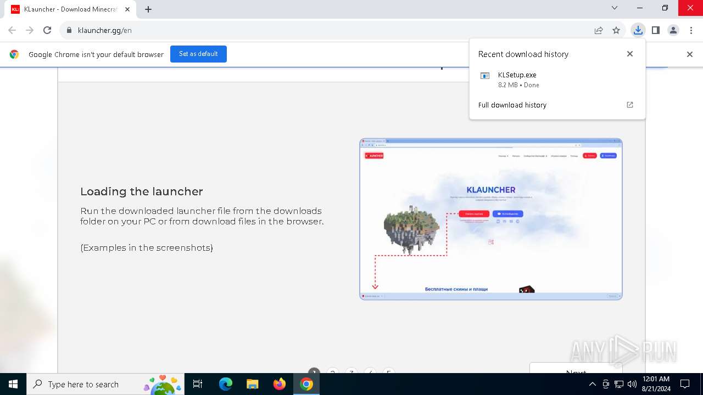
Task: Open File Explorer from the taskbar
Action: coord(252,384)
